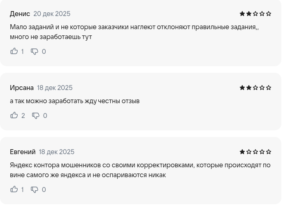Click the dislike count on Евгений's review

[x=44, y=190]
